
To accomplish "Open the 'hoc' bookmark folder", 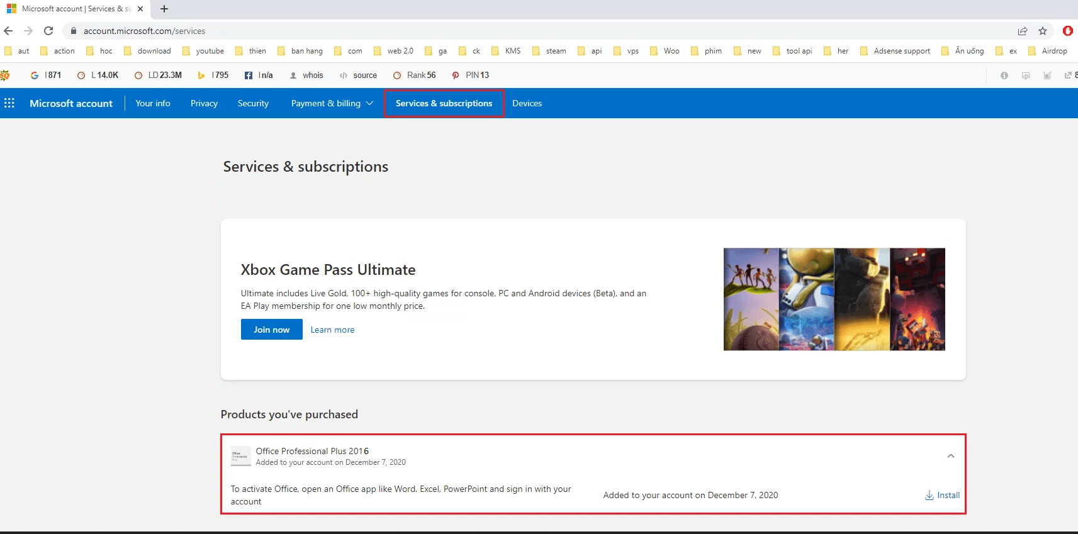I will click(99, 51).
